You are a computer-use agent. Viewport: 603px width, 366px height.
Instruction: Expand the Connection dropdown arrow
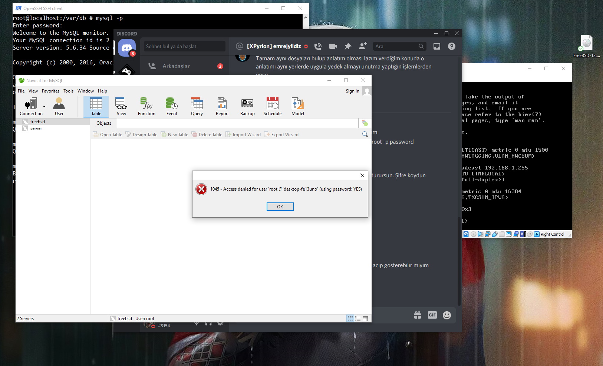click(x=45, y=107)
